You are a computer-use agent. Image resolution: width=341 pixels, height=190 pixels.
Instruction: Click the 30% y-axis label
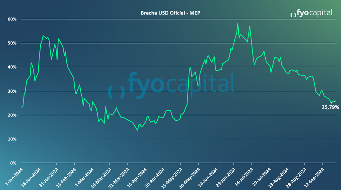coord(12,91)
